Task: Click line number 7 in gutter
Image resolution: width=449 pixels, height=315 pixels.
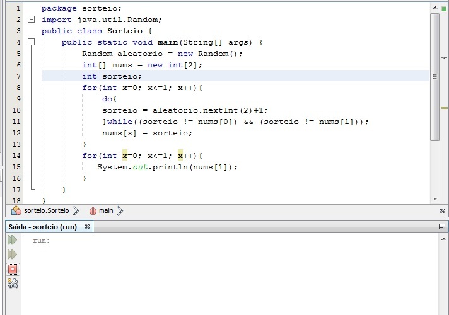Action: tap(18, 76)
